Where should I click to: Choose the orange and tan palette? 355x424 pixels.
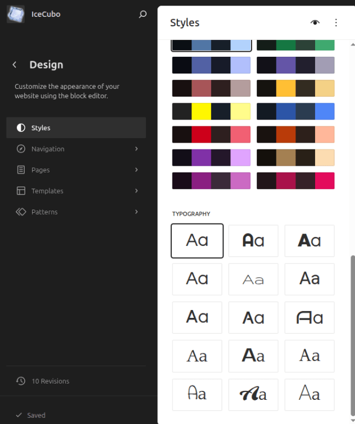coord(295,88)
